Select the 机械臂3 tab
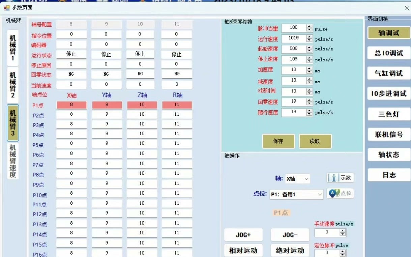Image resolution: width=411 pixels, height=257 pixels. click(x=12, y=123)
